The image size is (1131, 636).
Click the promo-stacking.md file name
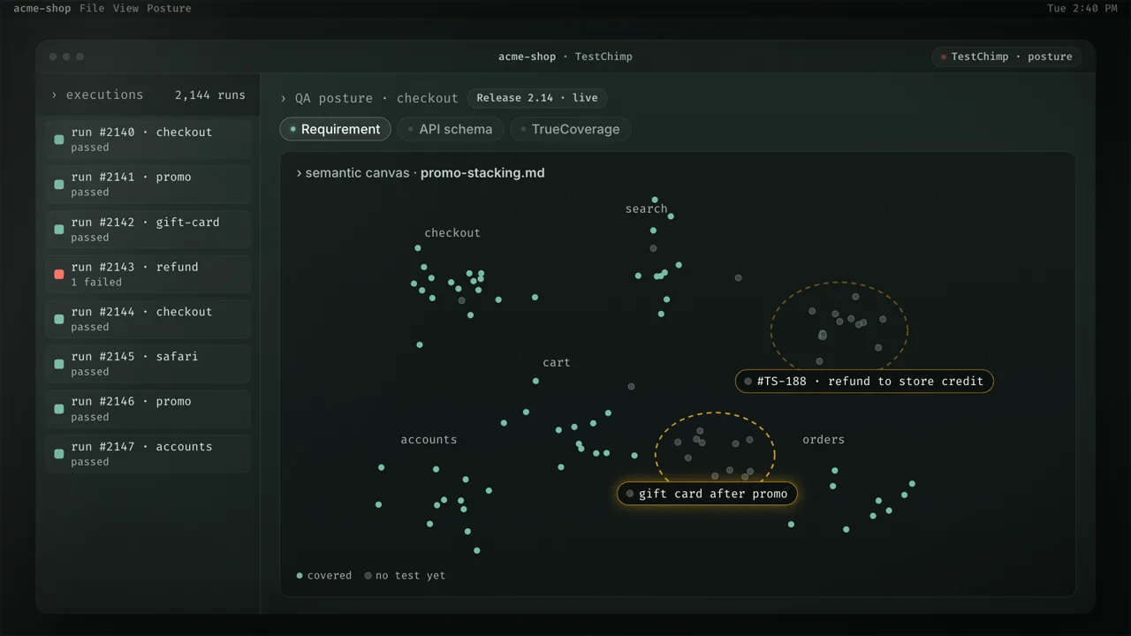coord(482,173)
